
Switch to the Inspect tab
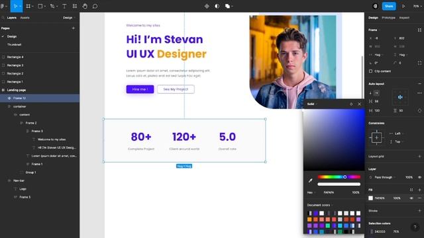click(x=404, y=18)
